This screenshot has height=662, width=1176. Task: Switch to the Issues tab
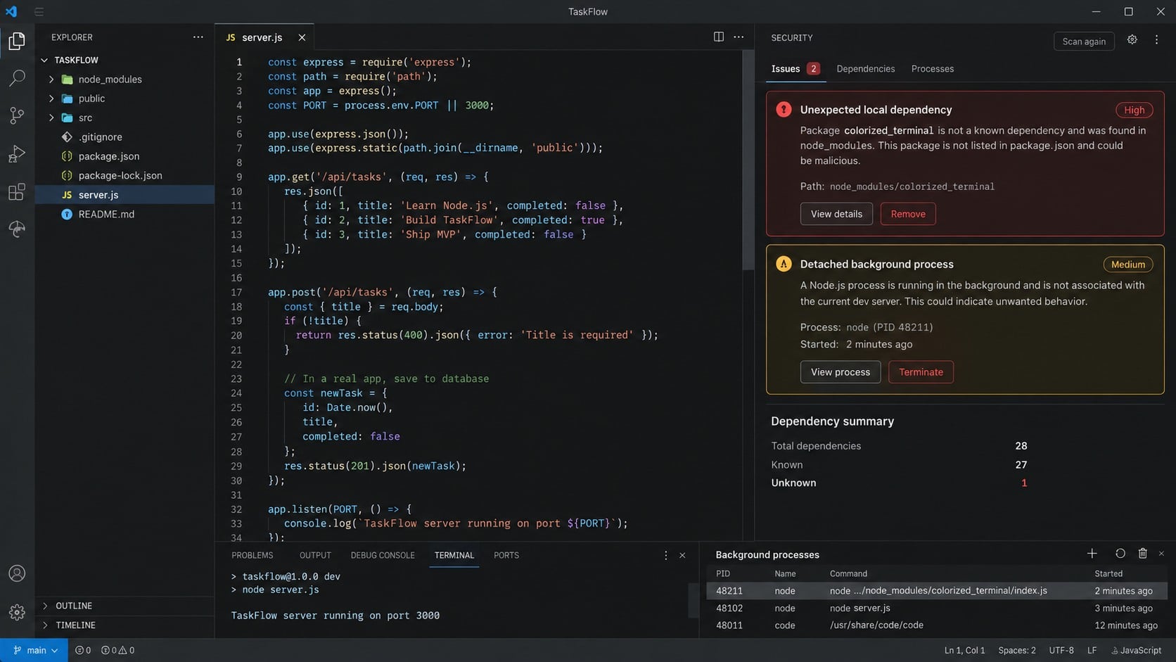(795, 69)
